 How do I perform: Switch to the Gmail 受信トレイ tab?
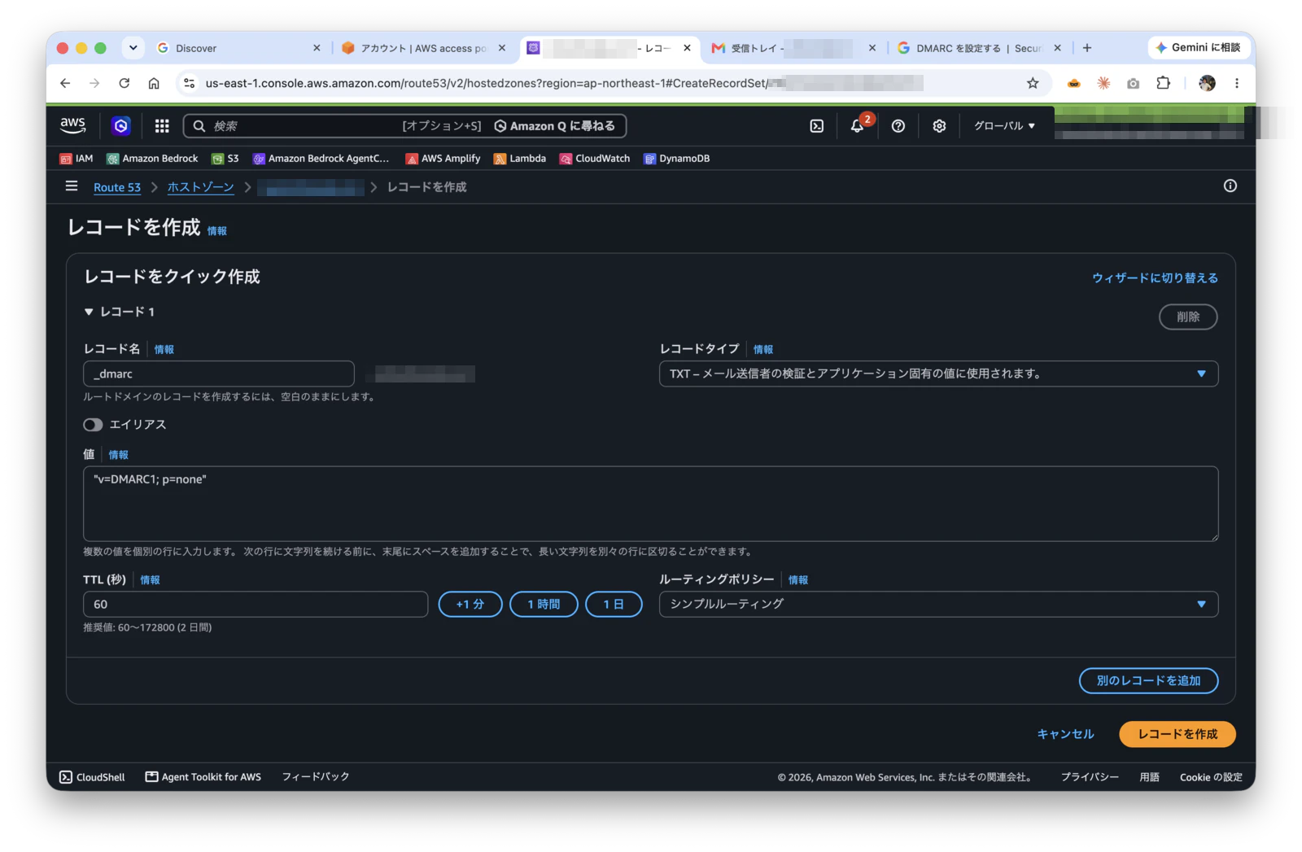pyautogui.click(x=785, y=48)
